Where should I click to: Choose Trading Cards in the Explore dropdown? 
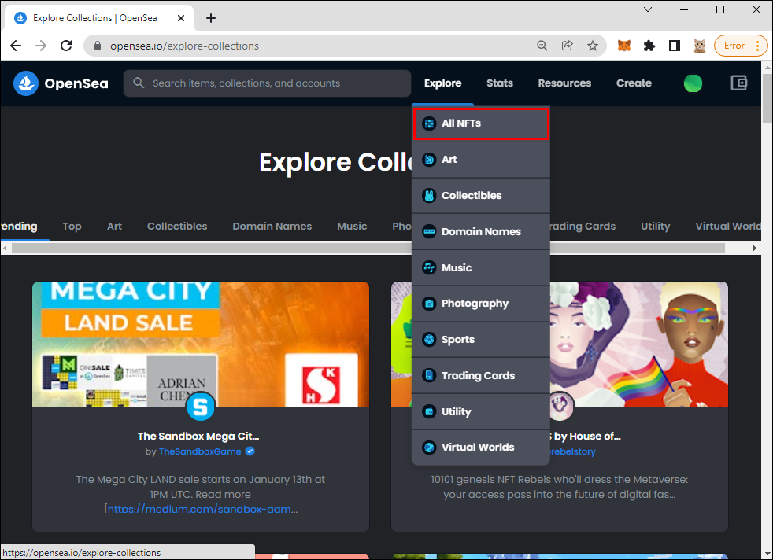[x=481, y=375]
